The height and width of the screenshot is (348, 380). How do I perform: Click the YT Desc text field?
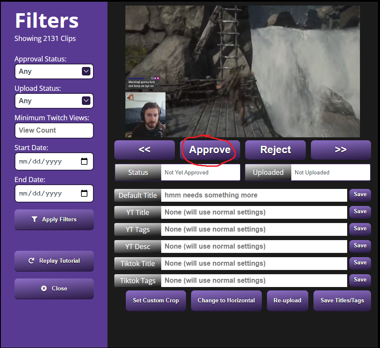(254, 246)
